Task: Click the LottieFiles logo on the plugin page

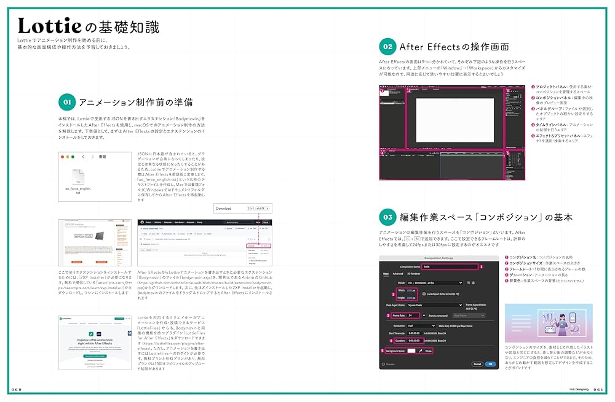Action: point(66,319)
